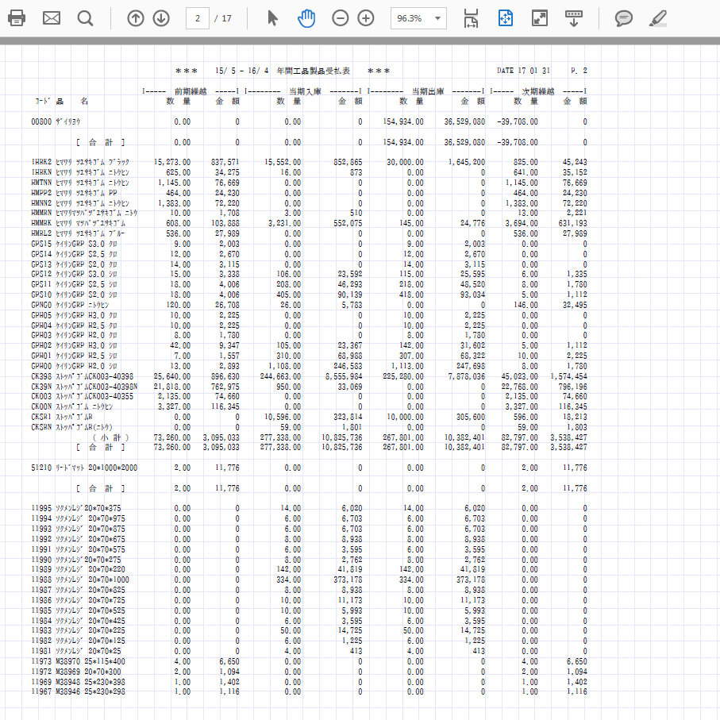Screen dimensions: 720x720
Task: Click the page number field
Action: [197, 18]
